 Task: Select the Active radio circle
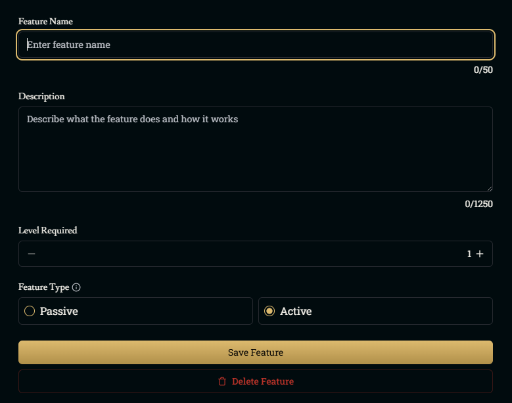(x=269, y=311)
